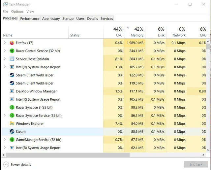Click the 8.1% CPU value for SysMain
Viewport: 211px width, 170px height.
pyautogui.click(x=119, y=59)
